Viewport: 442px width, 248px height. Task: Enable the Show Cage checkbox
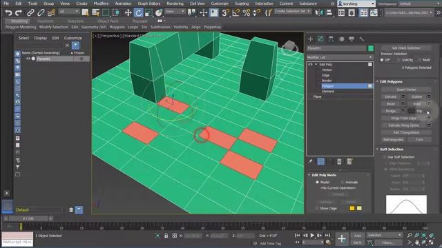tap(317, 208)
